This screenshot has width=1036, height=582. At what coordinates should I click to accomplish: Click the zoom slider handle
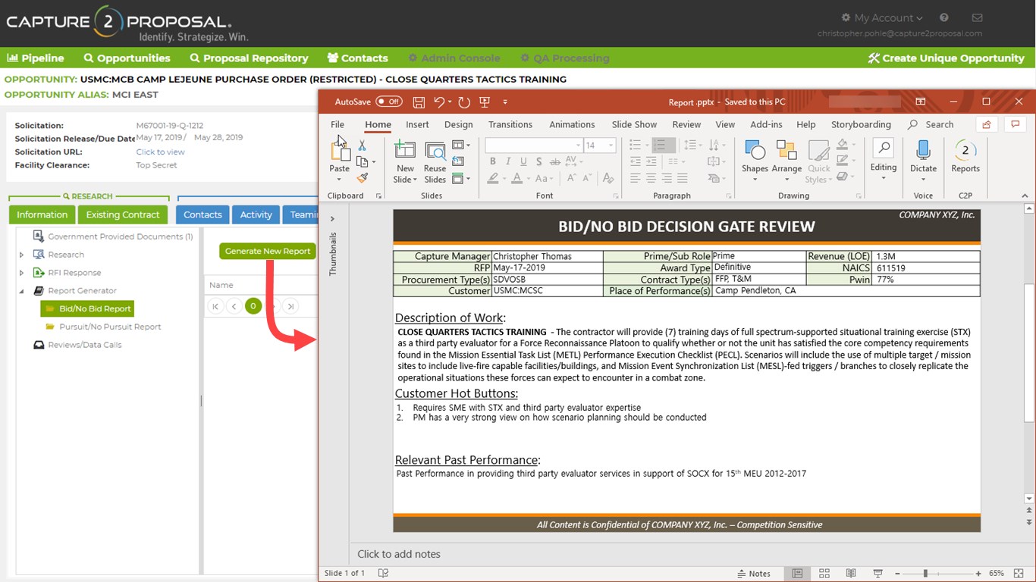925,574
